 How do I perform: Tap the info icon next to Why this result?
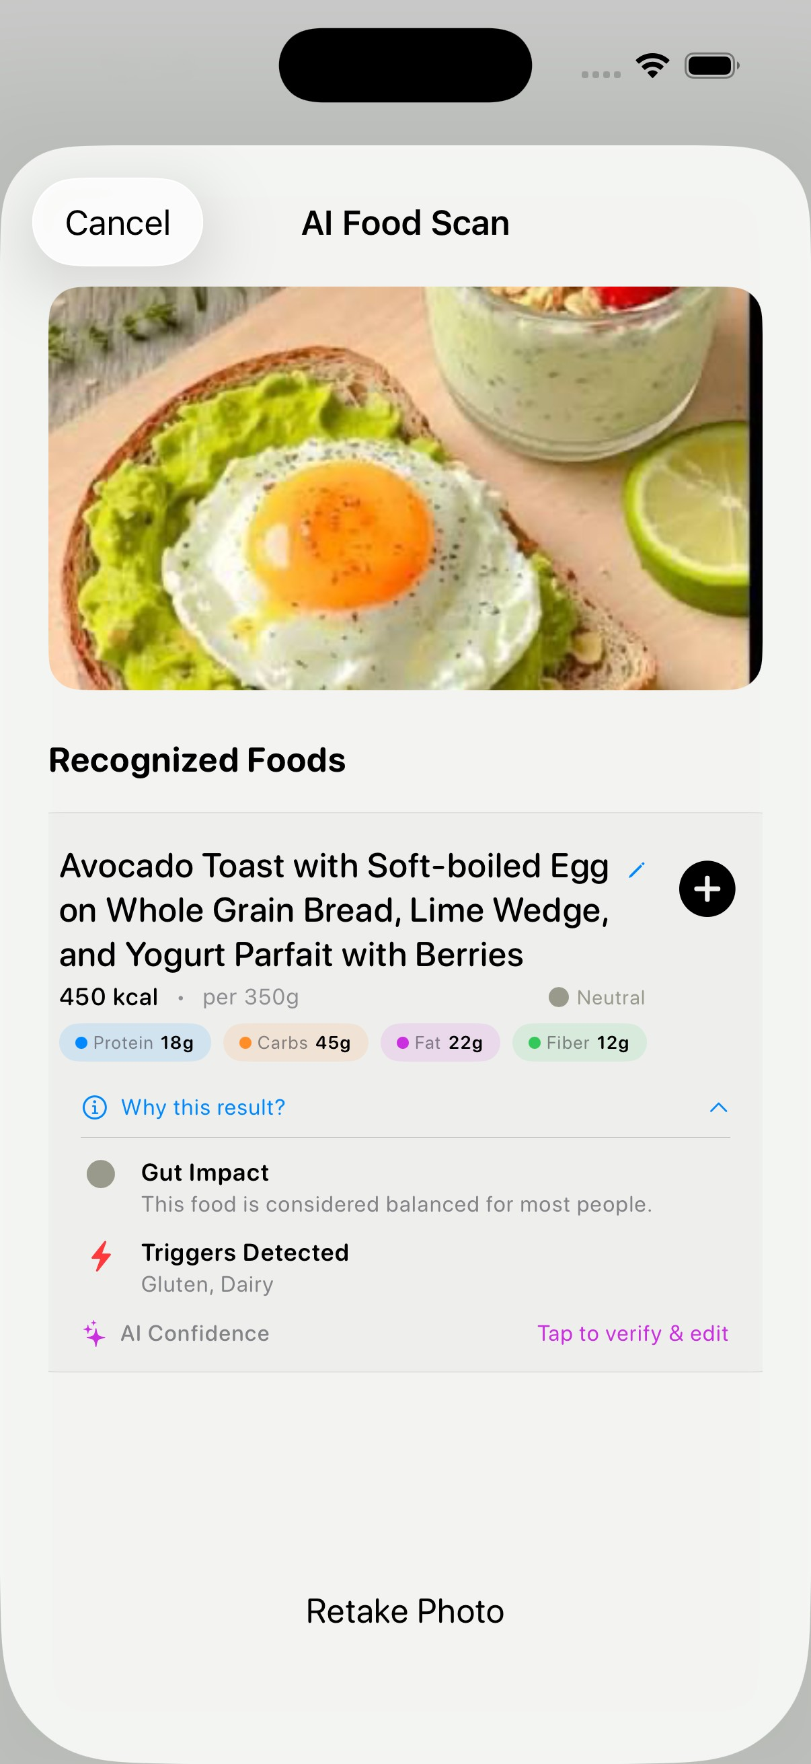click(x=94, y=1107)
